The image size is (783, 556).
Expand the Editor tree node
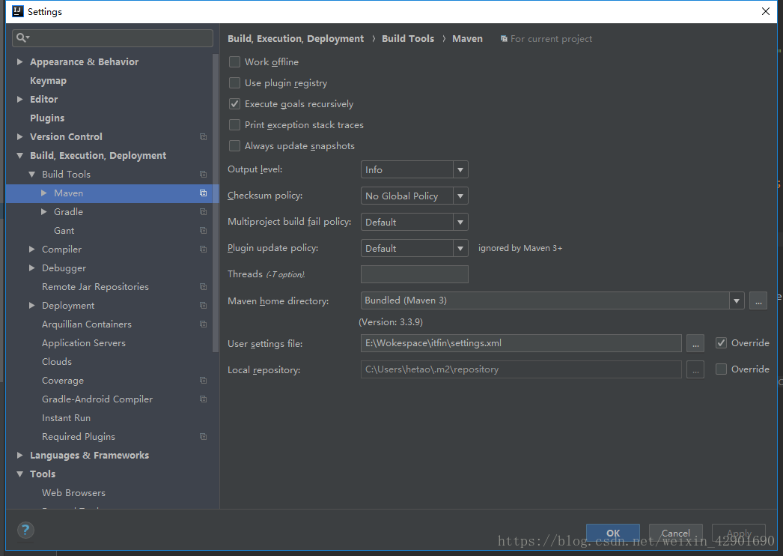[20, 100]
